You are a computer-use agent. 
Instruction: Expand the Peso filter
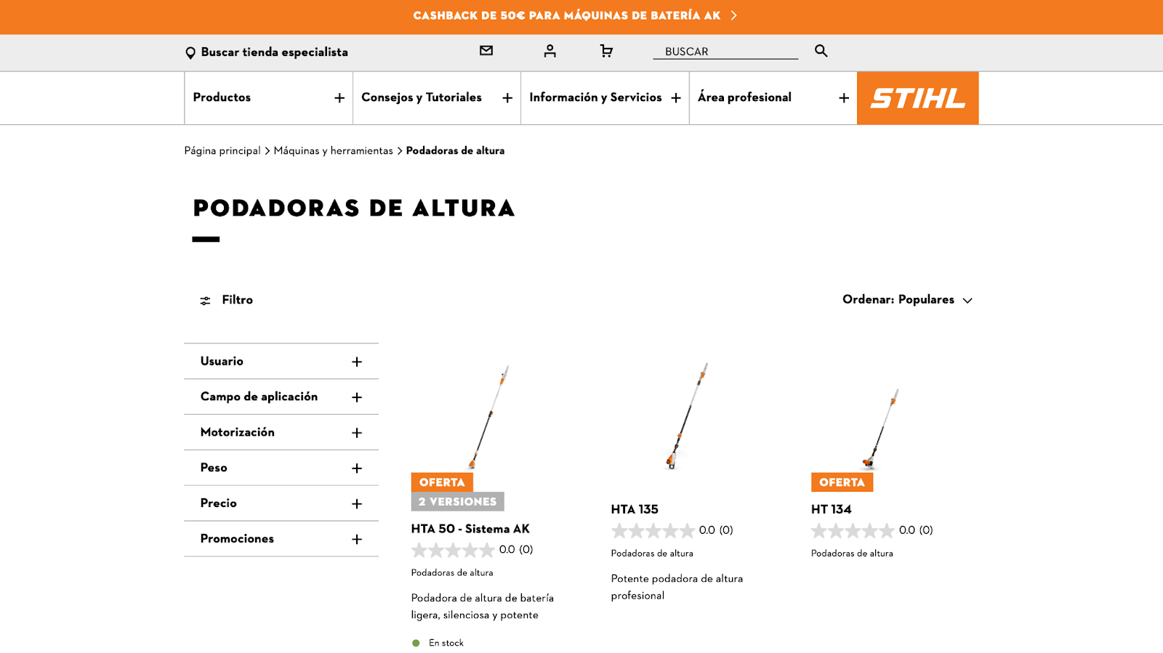point(281,468)
